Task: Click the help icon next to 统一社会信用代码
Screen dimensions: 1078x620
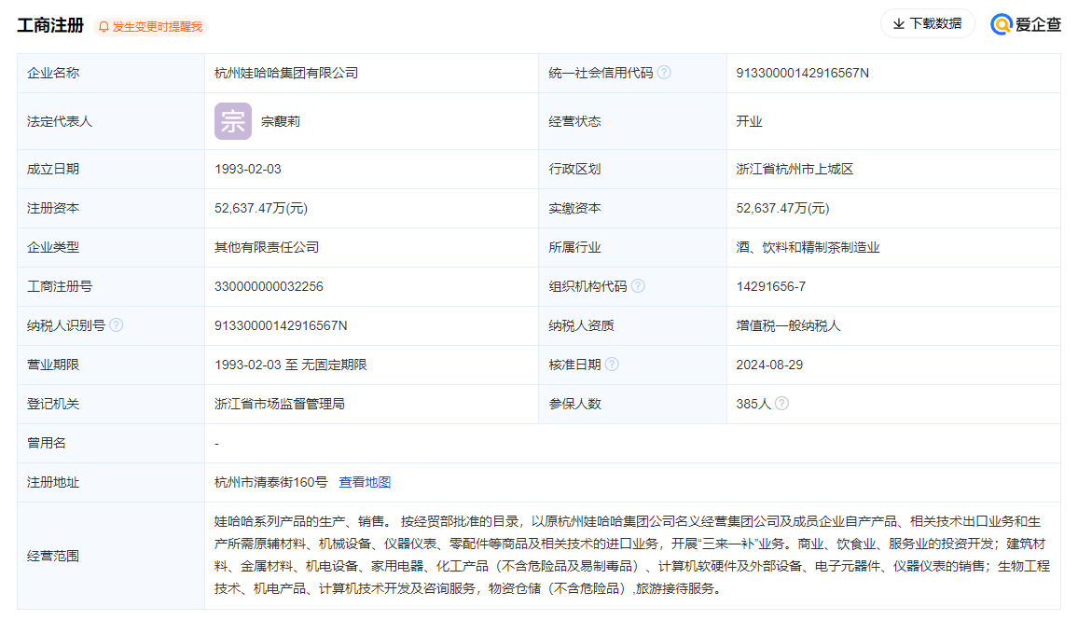Action: (663, 72)
